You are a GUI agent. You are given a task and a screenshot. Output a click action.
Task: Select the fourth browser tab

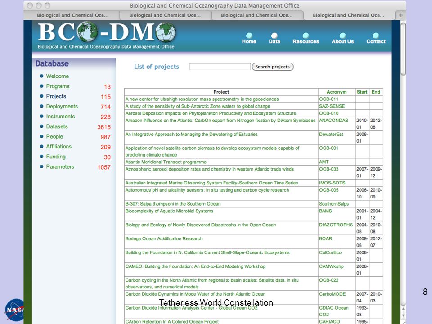click(348, 15)
